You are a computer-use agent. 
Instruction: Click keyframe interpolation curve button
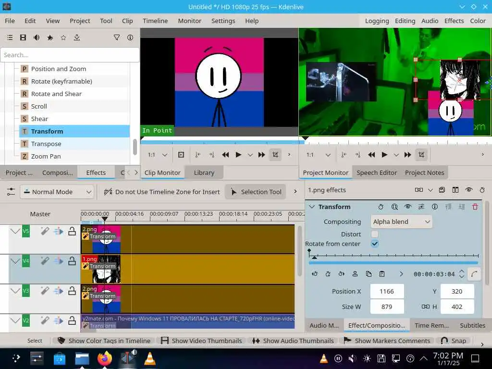tap(474, 274)
